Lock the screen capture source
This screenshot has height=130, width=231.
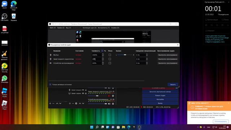point(86,93)
